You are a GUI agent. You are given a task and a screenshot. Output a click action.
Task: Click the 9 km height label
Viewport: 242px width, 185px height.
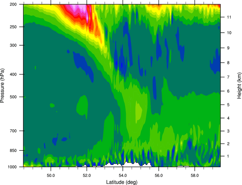228,48
